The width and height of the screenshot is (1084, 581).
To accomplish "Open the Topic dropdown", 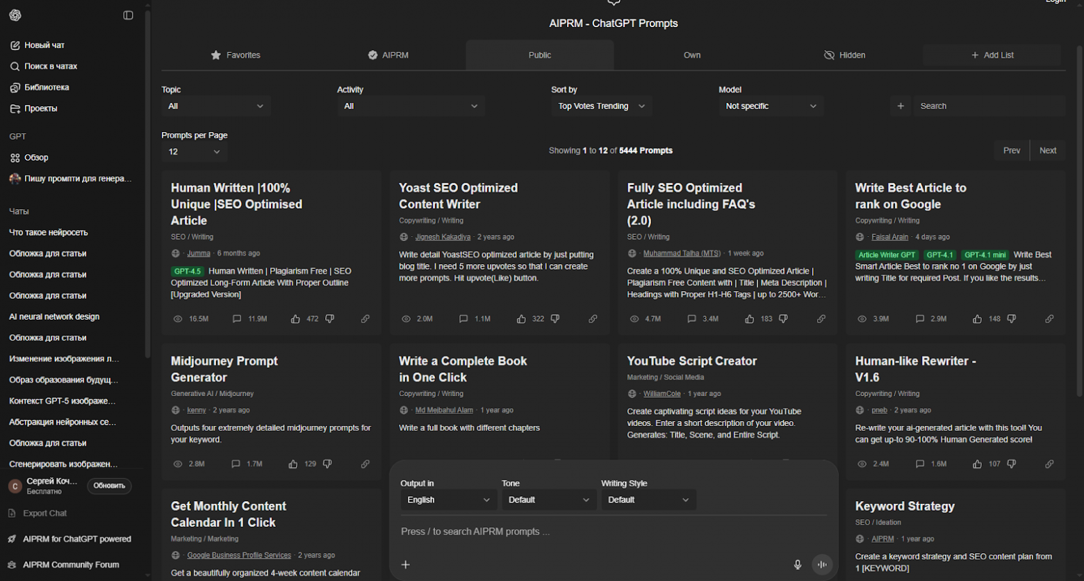I will tap(215, 106).
